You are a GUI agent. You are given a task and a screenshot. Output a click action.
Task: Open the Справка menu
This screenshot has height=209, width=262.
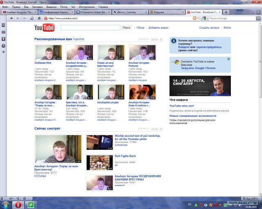pos(103,7)
